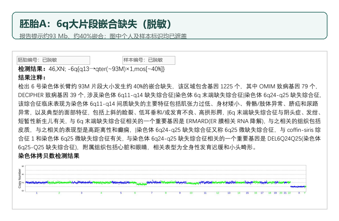Click chromosome 6 label on chart axis
Viewport: 339px width, 221px height.
click(135, 193)
